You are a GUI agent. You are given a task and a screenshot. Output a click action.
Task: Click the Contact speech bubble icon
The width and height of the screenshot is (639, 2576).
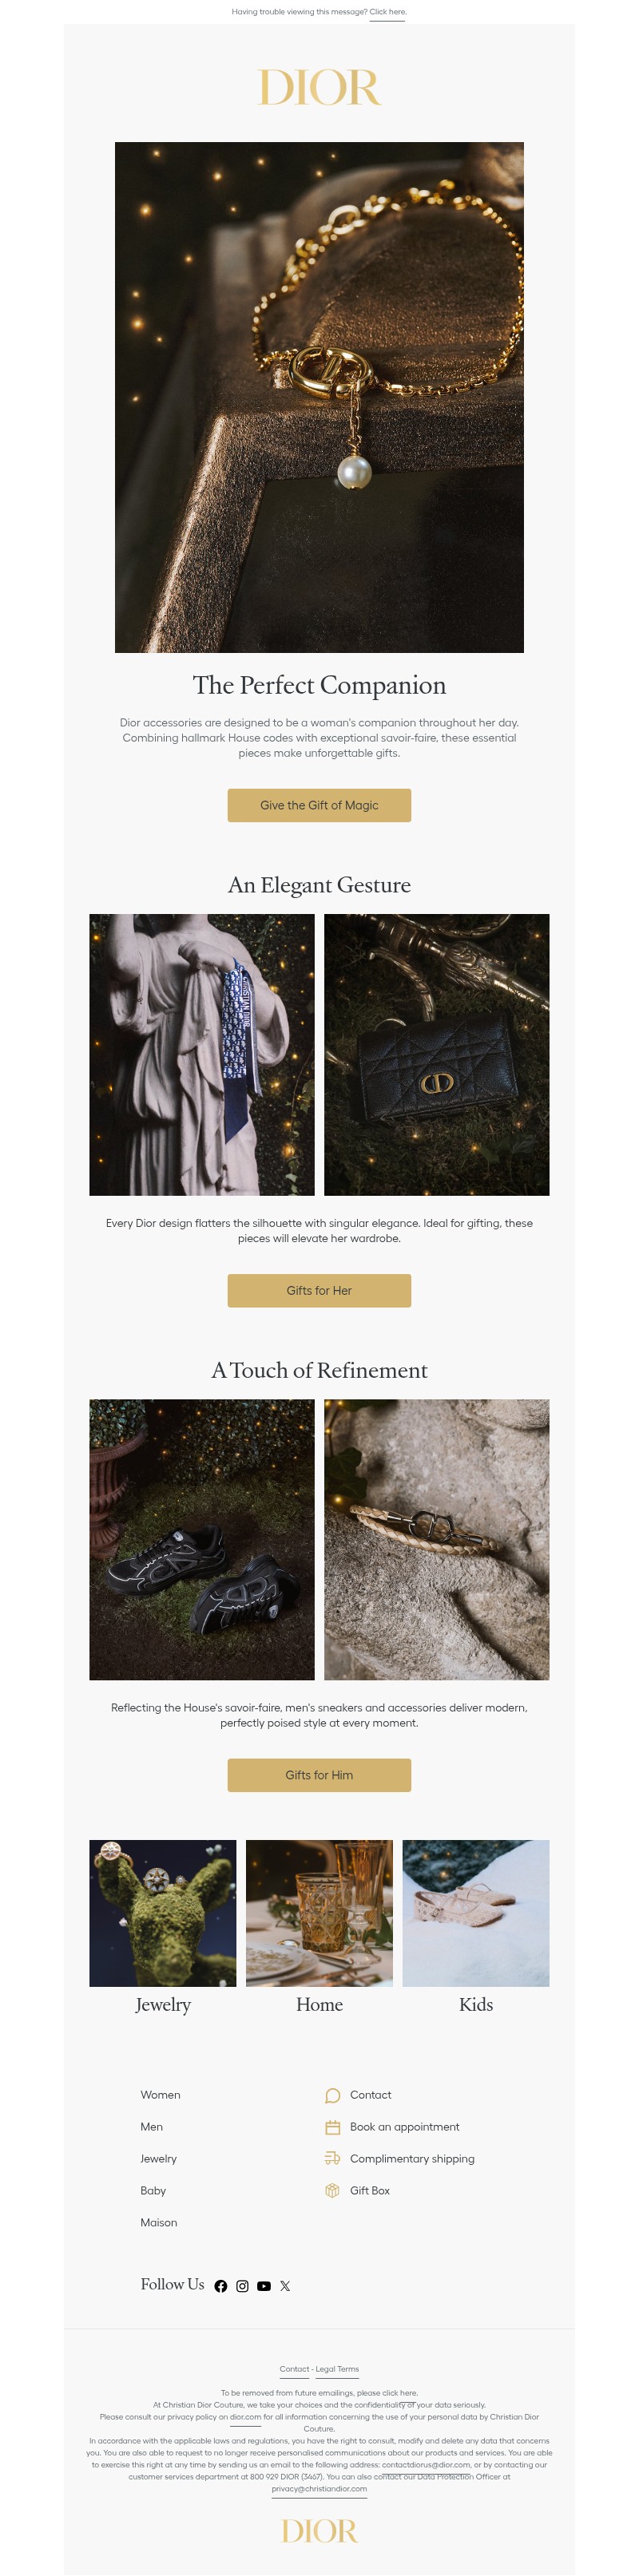click(x=333, y=2095)
